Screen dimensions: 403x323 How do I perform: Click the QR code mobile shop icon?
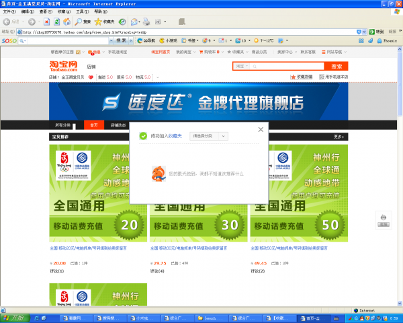coord(322,77)
